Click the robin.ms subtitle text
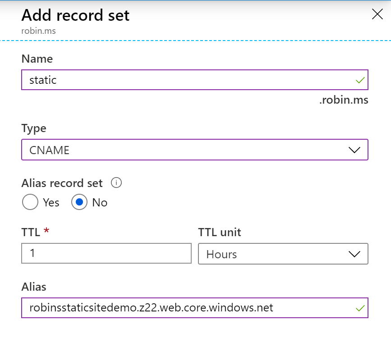Viewport: 391px width, 338px height. 38,31
